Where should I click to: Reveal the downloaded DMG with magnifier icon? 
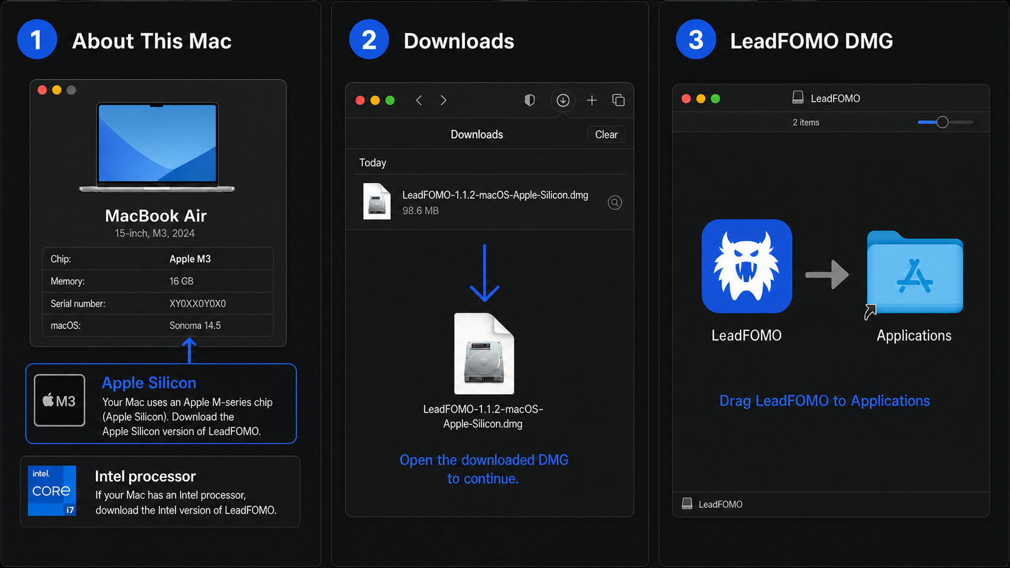coord(615,203)
